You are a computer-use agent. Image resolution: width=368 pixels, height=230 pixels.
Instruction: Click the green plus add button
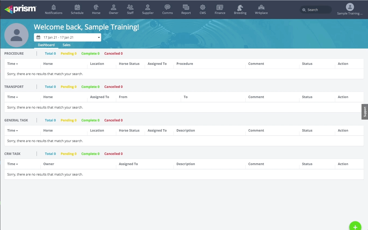tap(355, 227)
